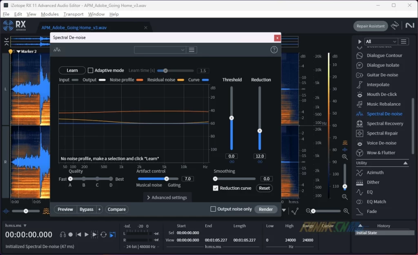The image size is (418, 255).
Task: Open the preset dropdown in Spectral De-noise
Action: pyautogui.click(x=160, y=50)
